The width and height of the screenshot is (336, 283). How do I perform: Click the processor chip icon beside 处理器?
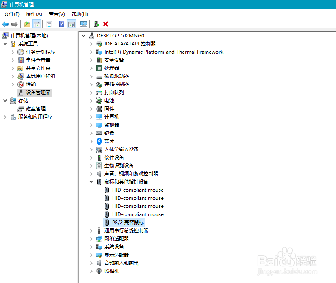click(99, 68)
